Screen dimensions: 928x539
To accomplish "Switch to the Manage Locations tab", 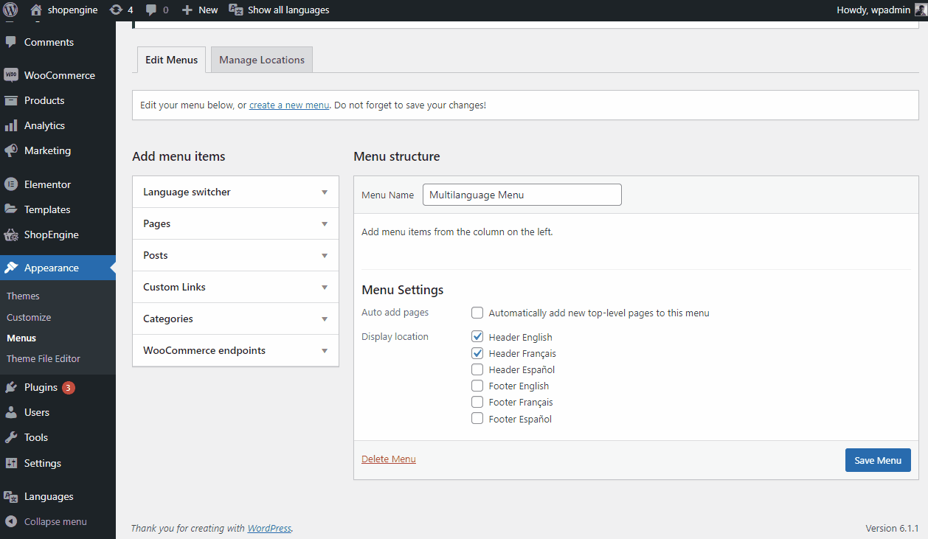I will [x=262, y=60].
